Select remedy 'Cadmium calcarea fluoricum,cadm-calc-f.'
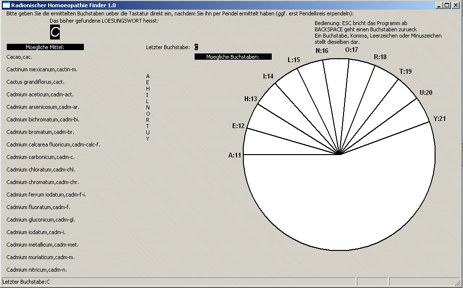Image resolution: width=463 pixels, height=288 pixels. pyautogui.click(x=53, y=144)
